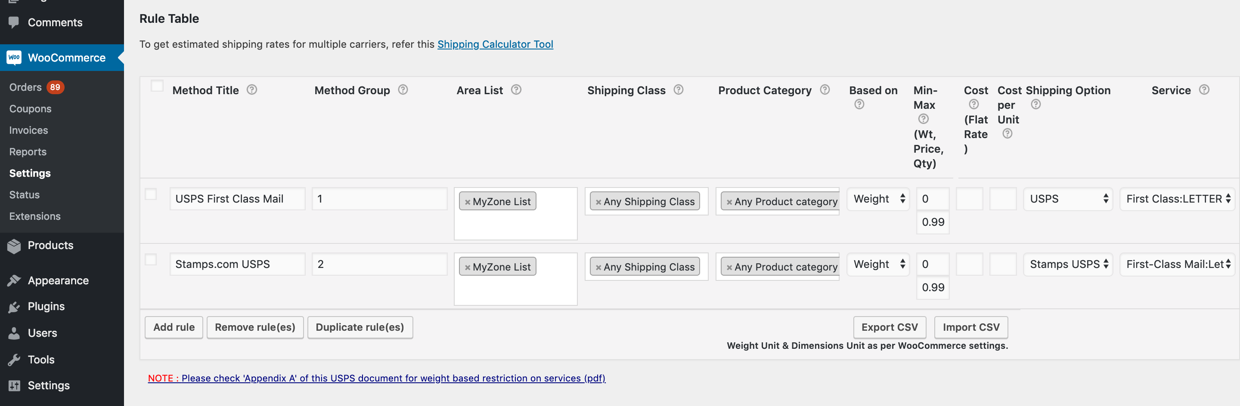Click the Appearance paintbrush icon
The image size is (1240, 406).
pyautogui.click(x=14, y=280)
